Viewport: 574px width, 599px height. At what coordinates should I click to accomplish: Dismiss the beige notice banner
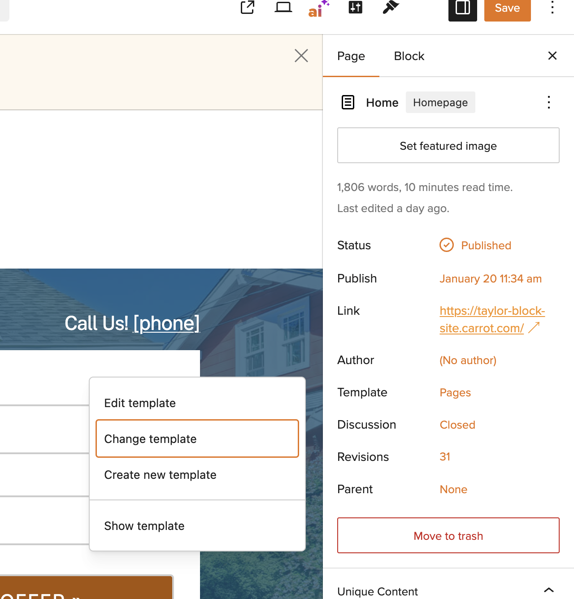pyautogui.click(x=301, y=56)
